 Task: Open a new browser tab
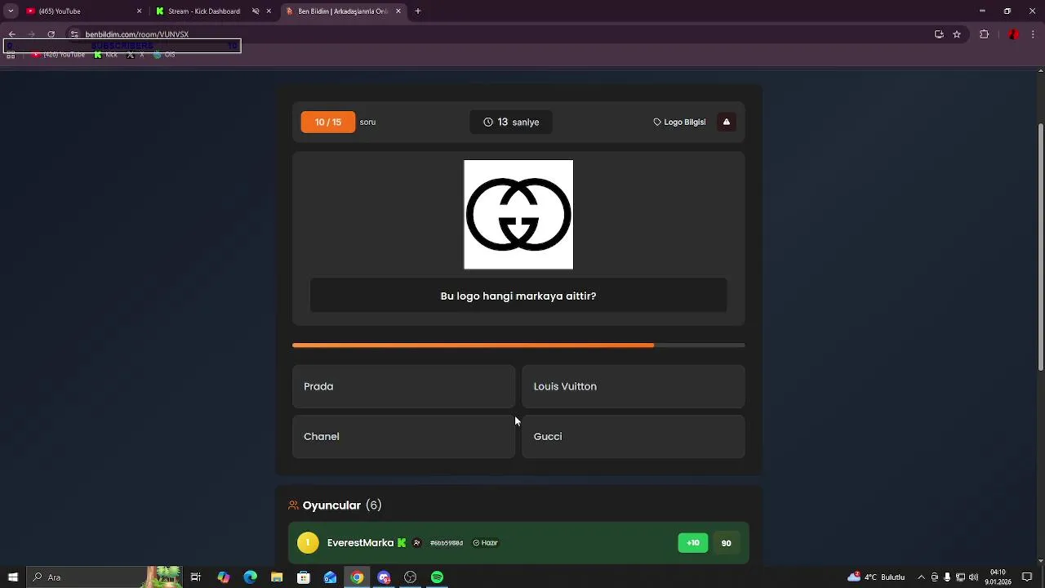pos(418,11)
